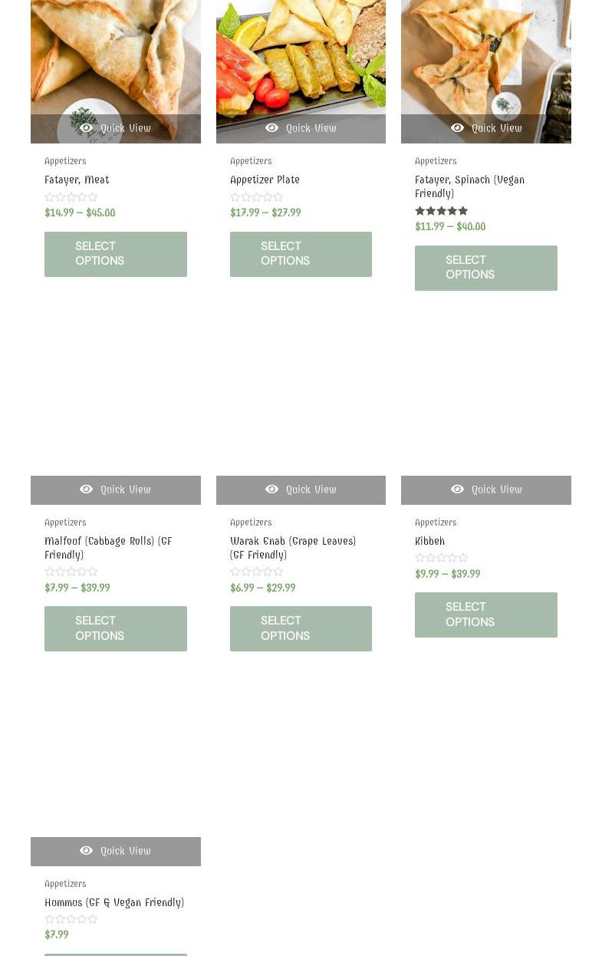Viewport: 602px width, 956px height.
Task: Open the Kibbeh product title link
Action: (429, 541)
